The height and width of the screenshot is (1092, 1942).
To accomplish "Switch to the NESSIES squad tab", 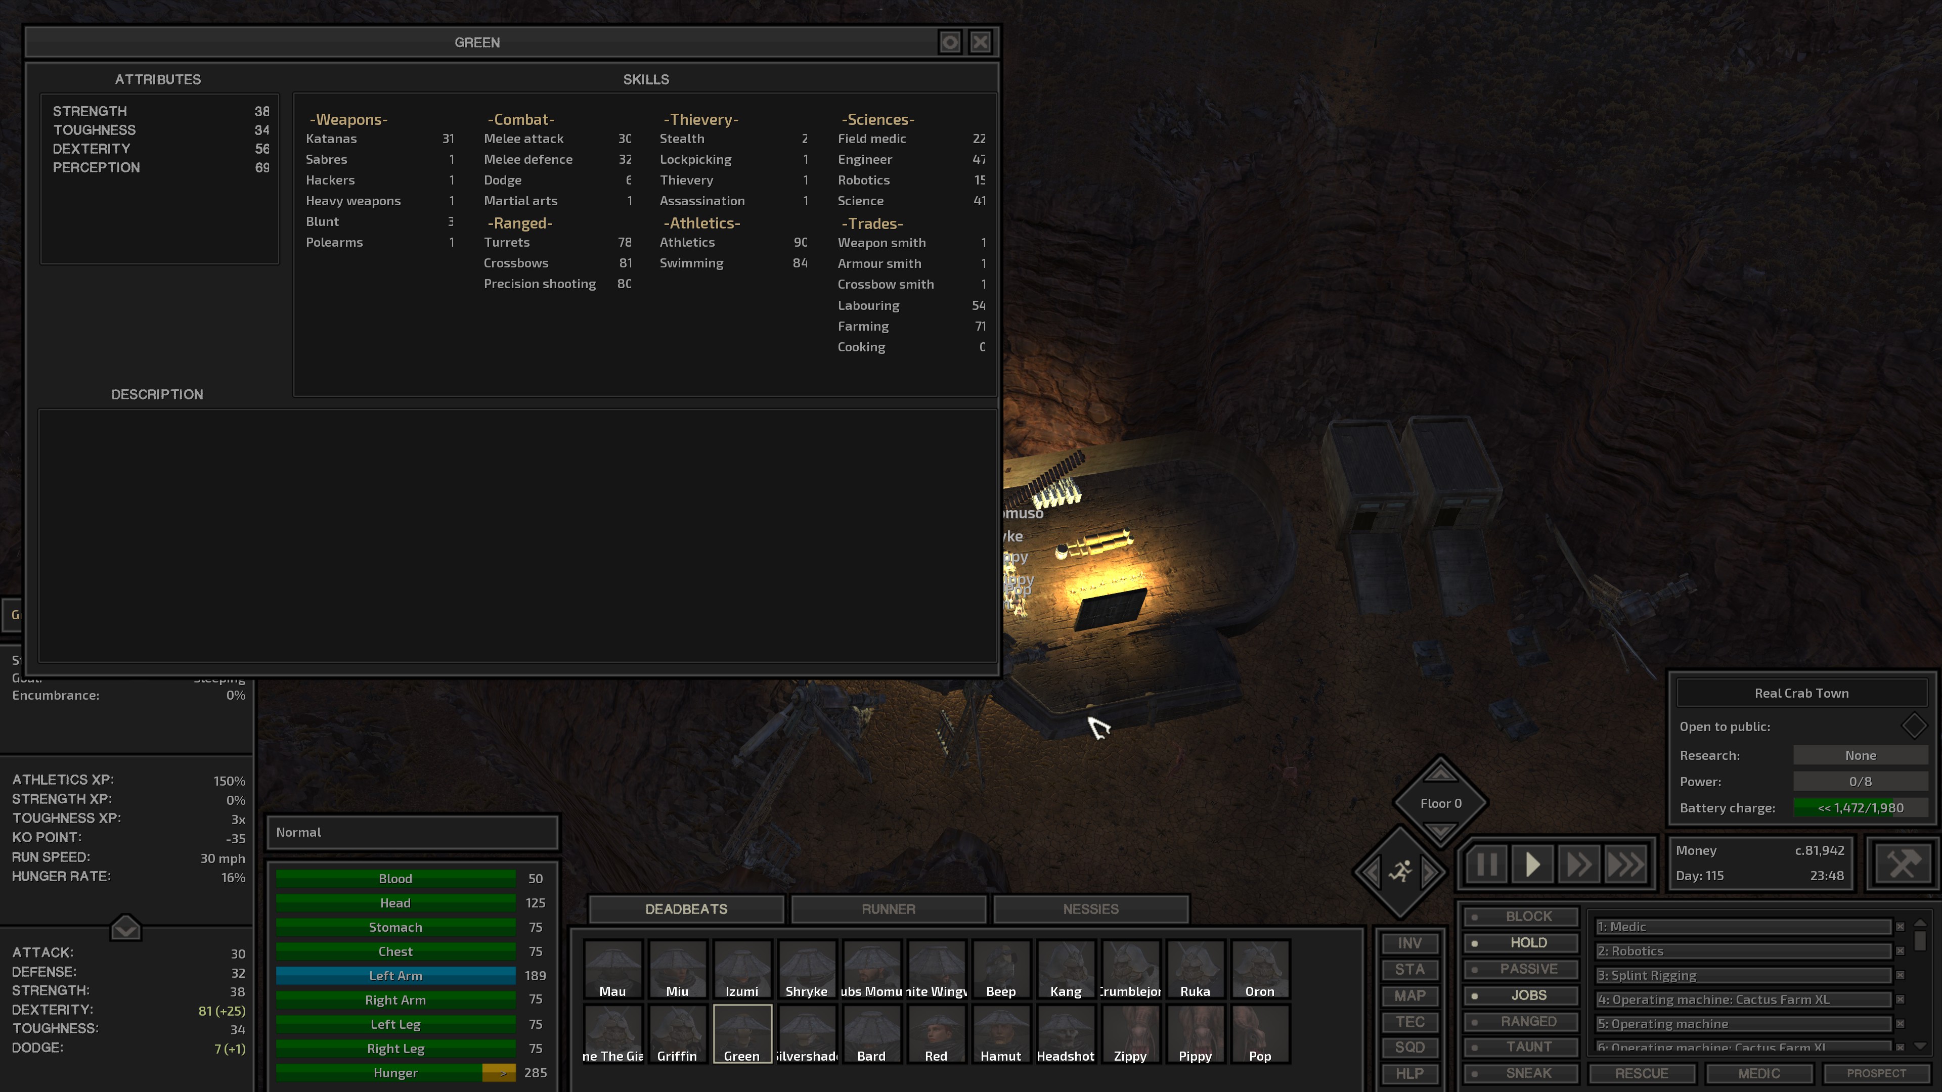I will click(1090, 909).
